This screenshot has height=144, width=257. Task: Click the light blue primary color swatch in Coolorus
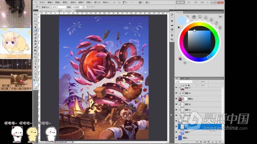182,20
